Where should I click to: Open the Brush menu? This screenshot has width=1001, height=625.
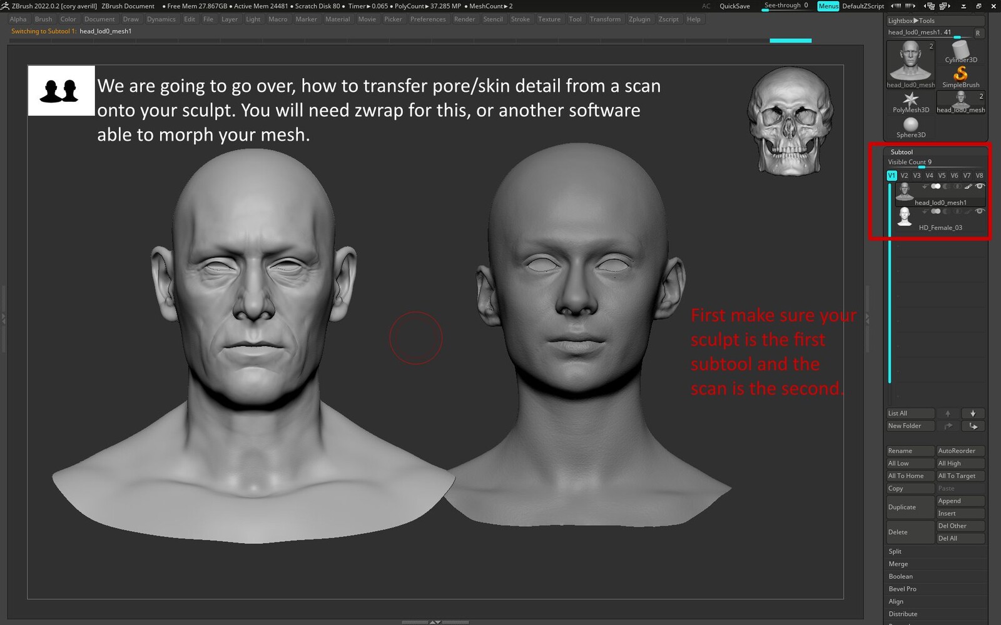tap(43, 19)
